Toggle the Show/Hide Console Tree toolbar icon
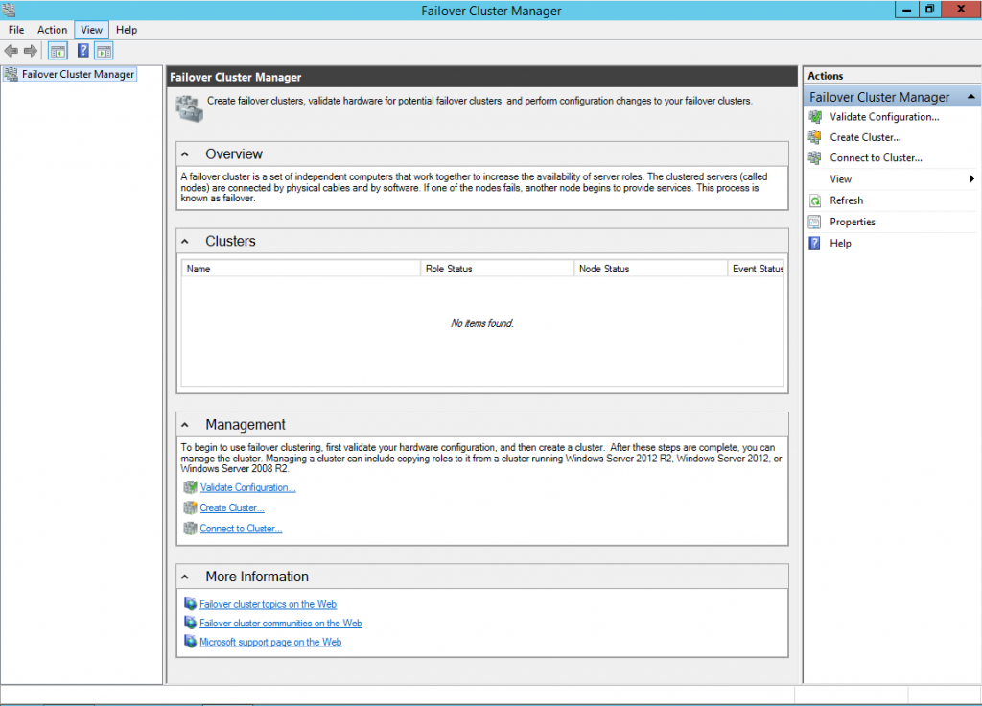The width and height of the screenshot is (982, 706). (x=58, y=51)
